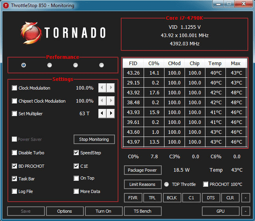Viewport: 255px width, 221px height.
Task: Click FID value 43.97
Action: coord(133,142)
